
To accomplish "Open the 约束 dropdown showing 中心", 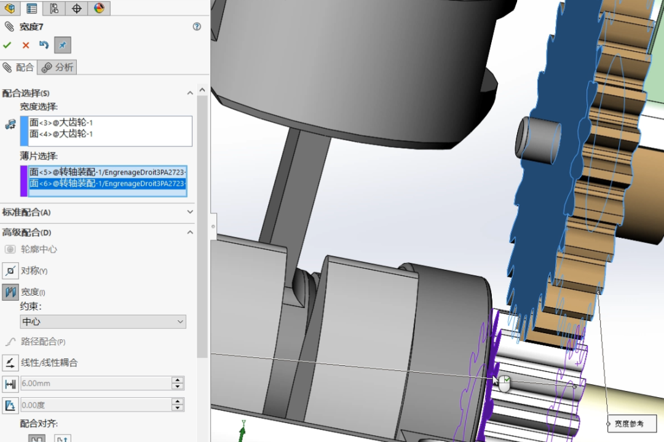I will point(103,322).
